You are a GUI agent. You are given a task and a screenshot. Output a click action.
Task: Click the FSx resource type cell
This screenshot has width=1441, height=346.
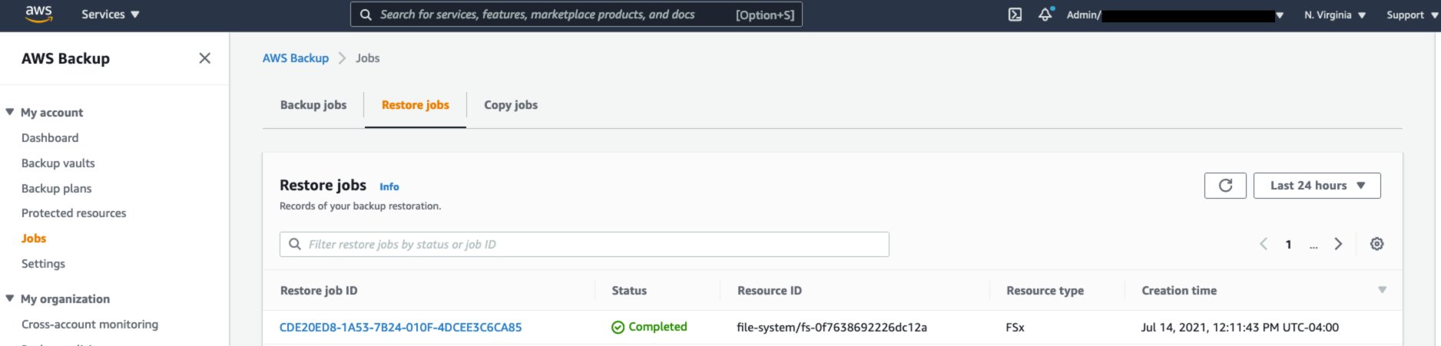[x=1015, y=328]
